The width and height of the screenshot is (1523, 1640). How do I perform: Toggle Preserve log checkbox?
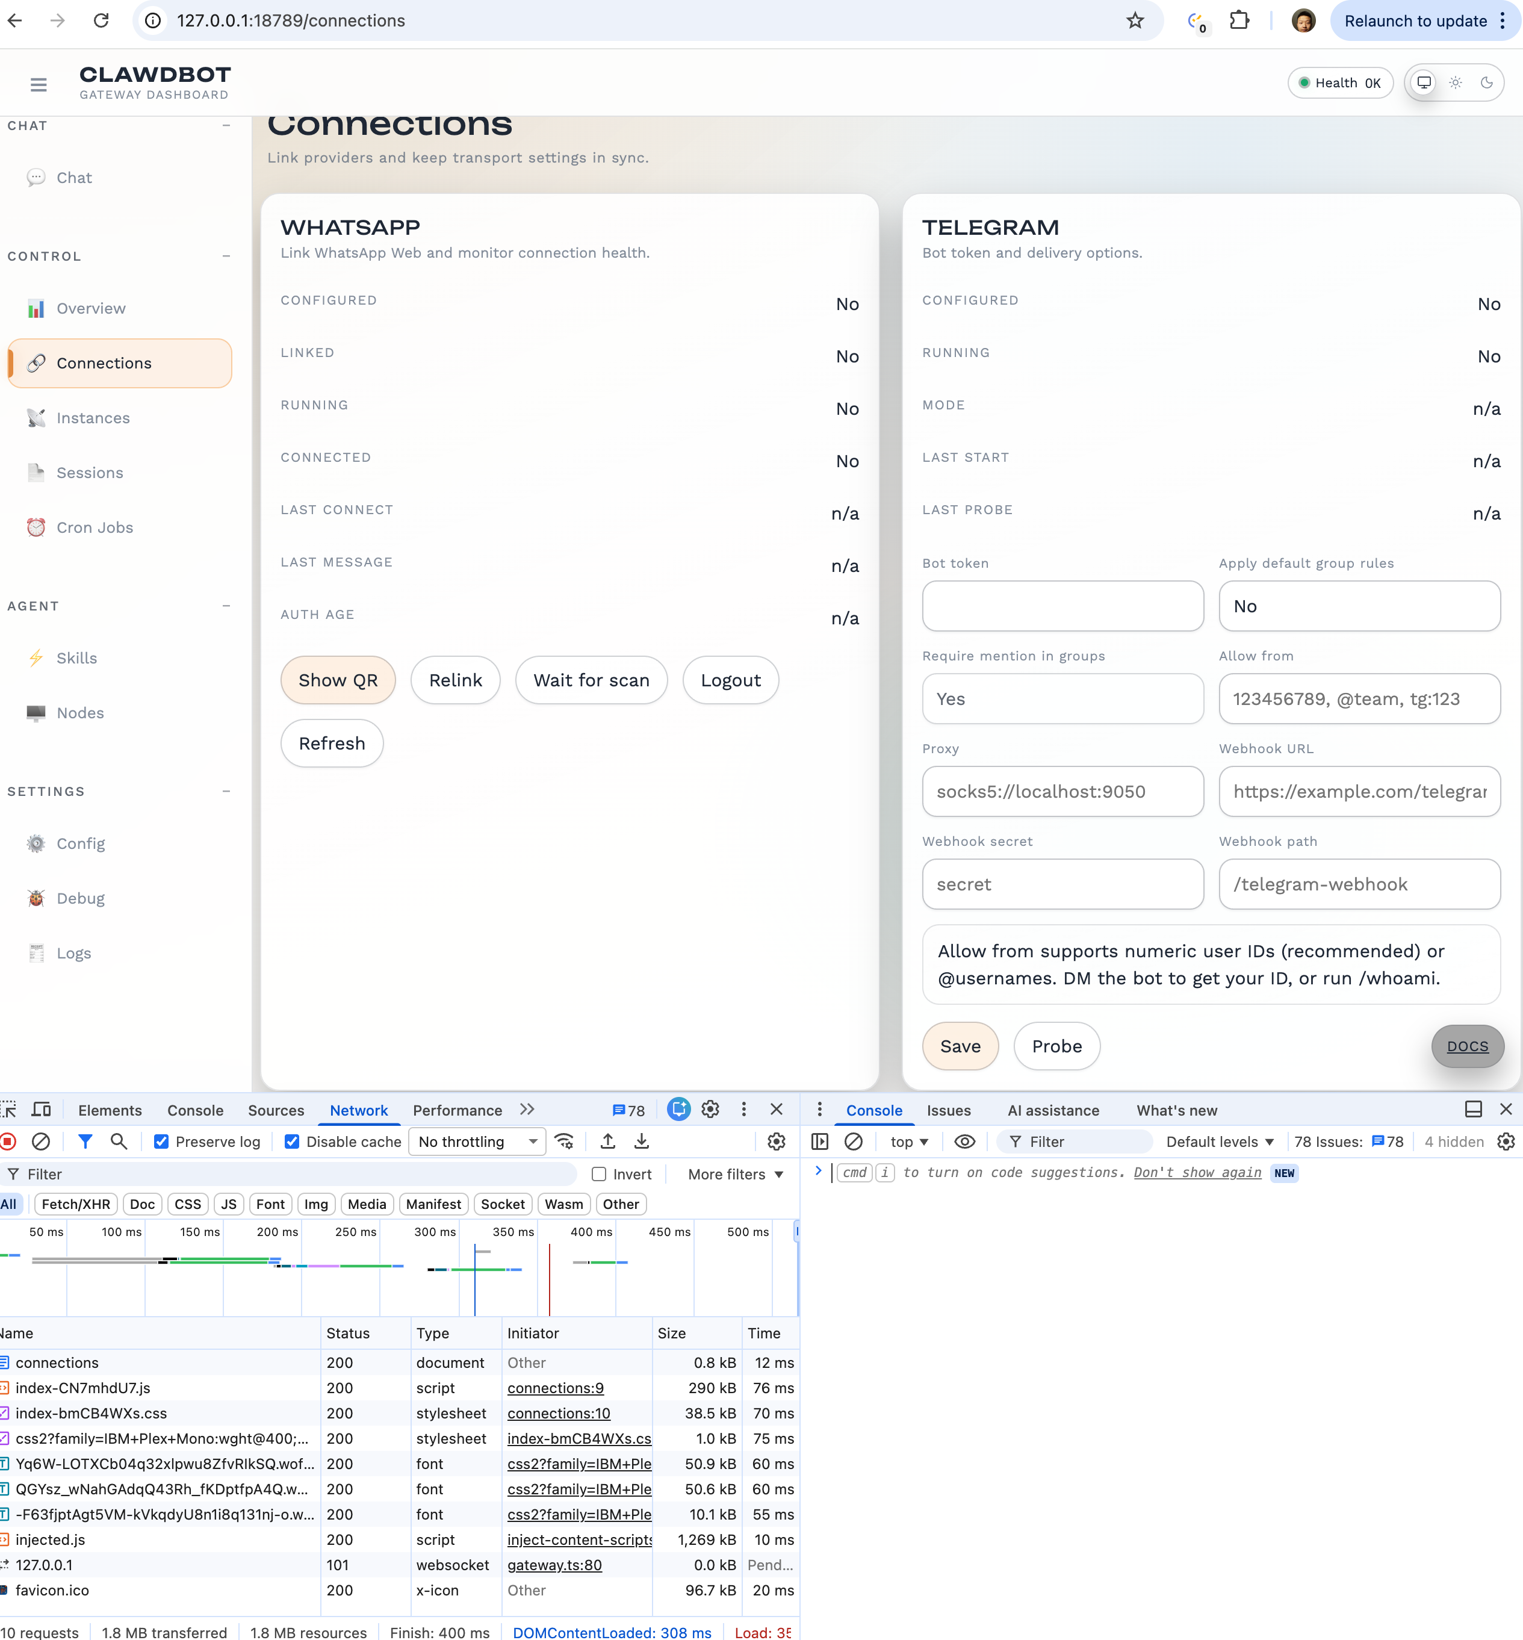pos(161,1141)
